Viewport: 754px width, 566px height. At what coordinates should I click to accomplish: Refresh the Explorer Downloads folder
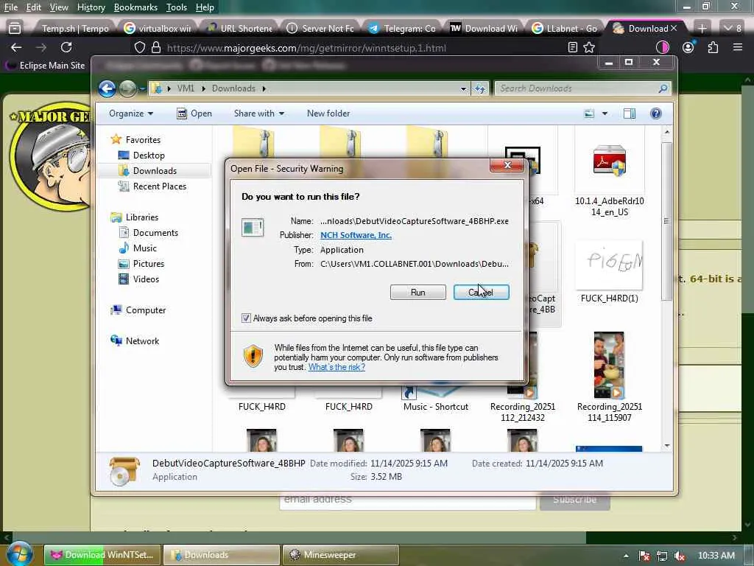point(480,88)
